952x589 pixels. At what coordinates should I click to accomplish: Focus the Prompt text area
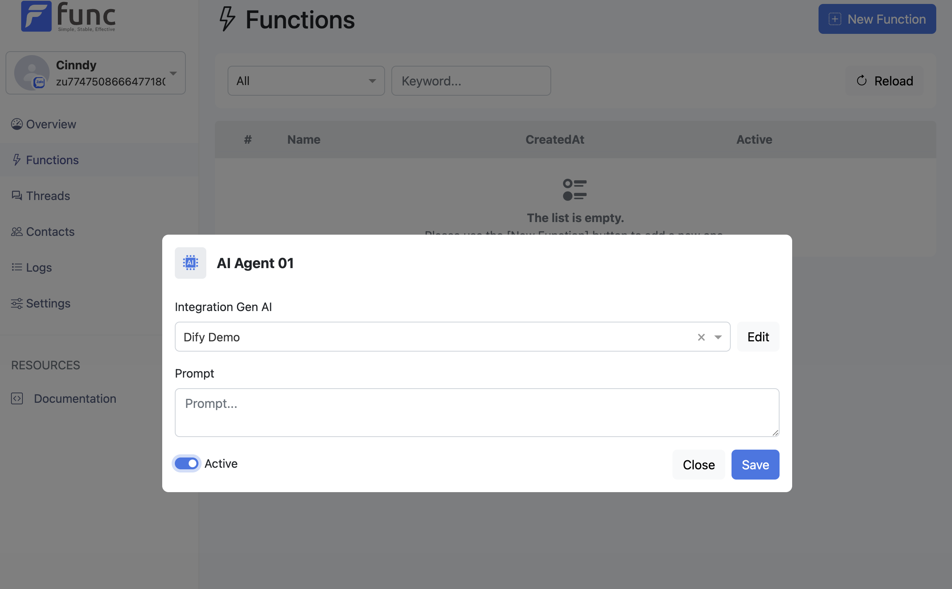pos(476,412)
